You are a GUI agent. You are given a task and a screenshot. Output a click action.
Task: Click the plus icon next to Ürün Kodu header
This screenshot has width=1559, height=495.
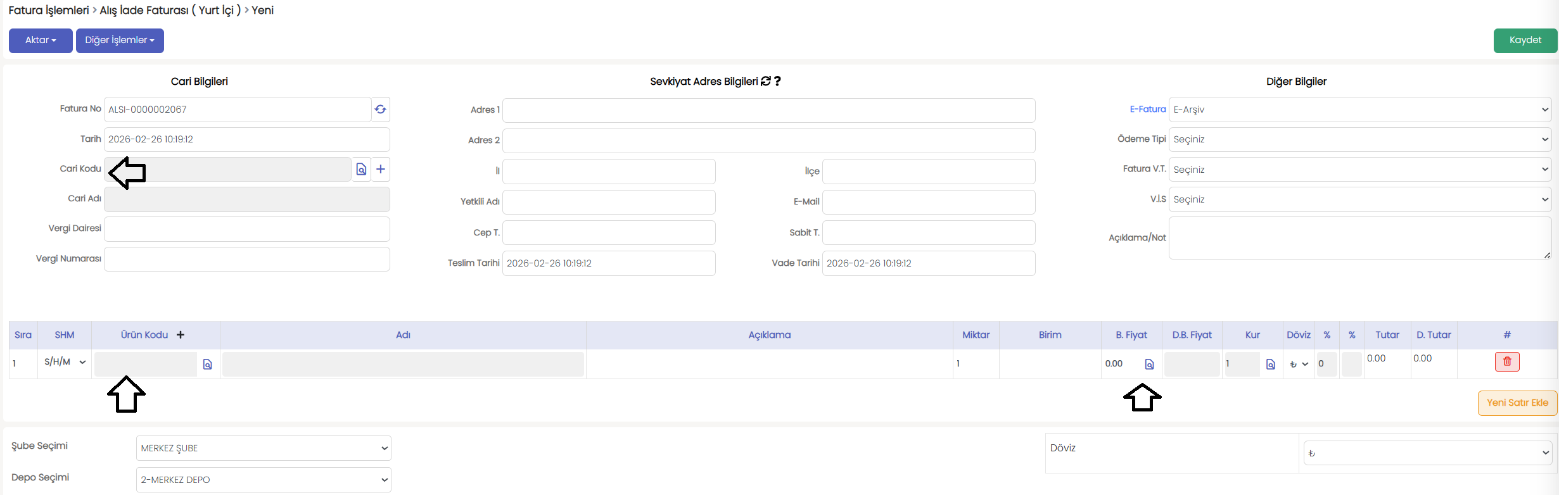[181, 335]
